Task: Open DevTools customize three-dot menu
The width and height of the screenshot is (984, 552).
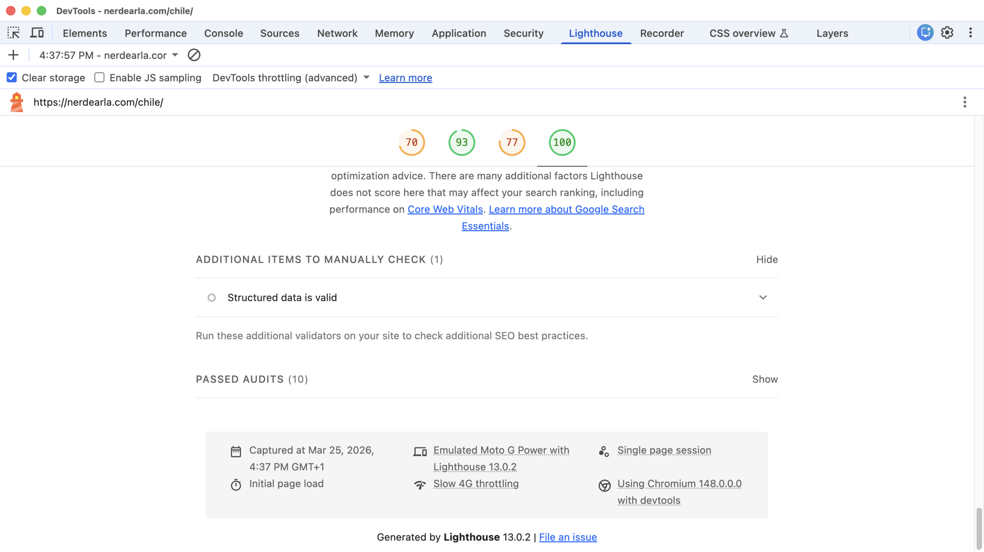Action: pos(970,33)
